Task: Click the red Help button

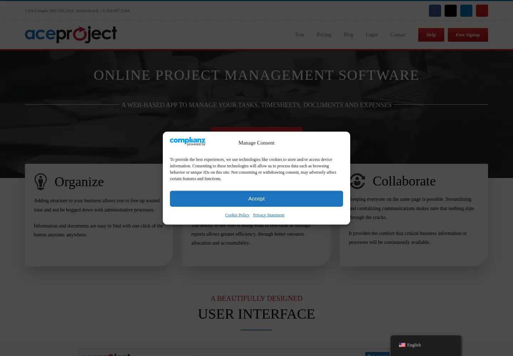Action: pyautogui.click(x=431, y=35)
